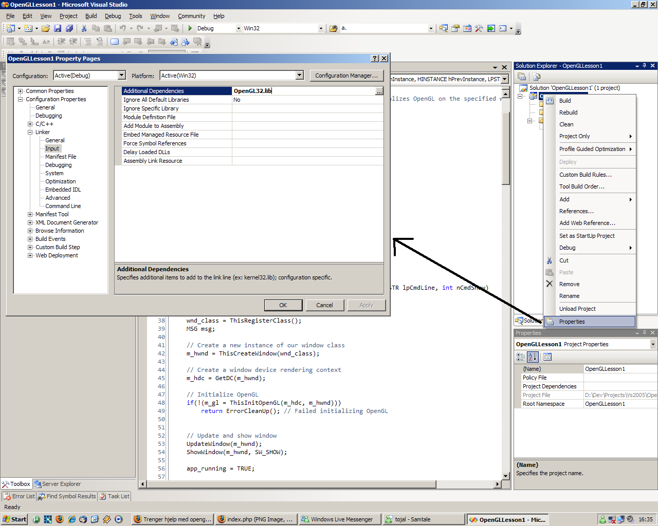Click the code editor horizontal scrollbar
The image size is (658, 526).
pyautogui.click(x=320, y=484)
